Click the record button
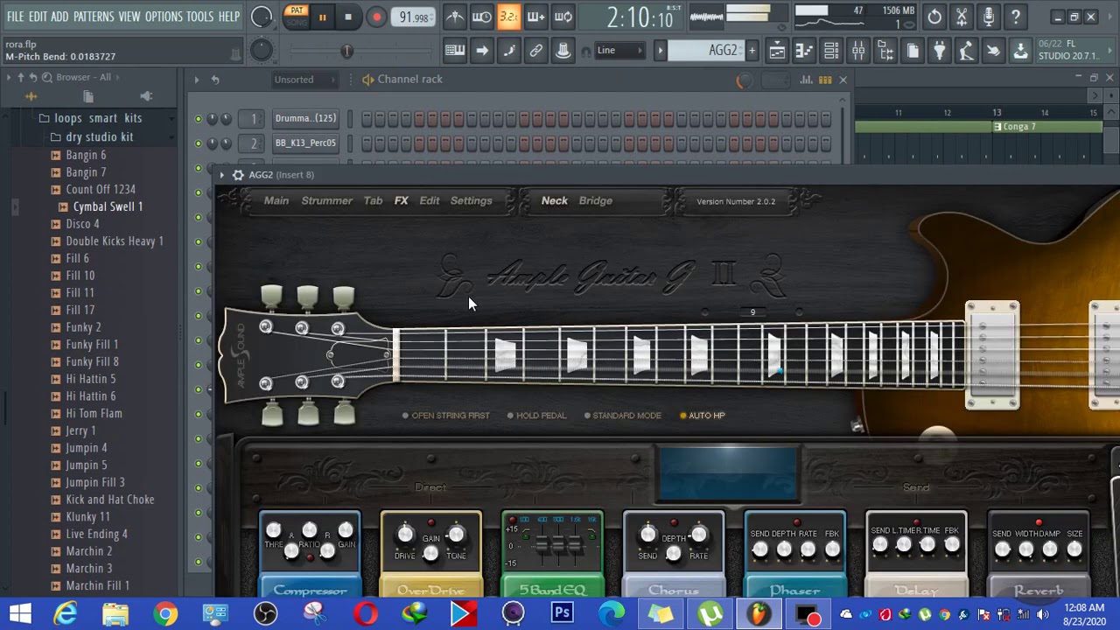This screenshot has width=1120, height=630. [x=376, y=17]
